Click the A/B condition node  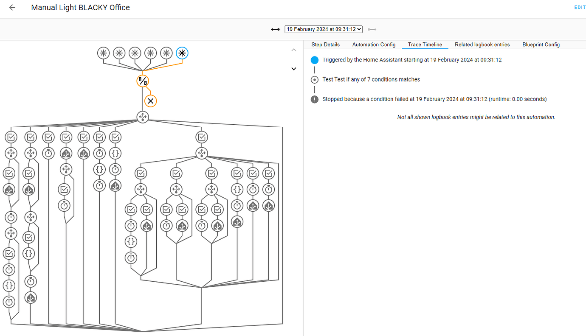[143, 81]
